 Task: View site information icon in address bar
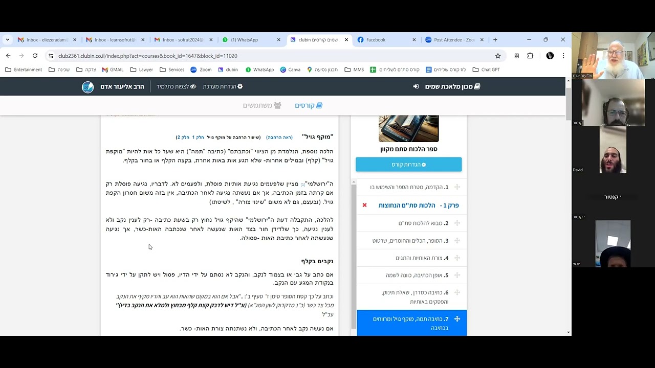pyautogui.click(x=51, y=56)
